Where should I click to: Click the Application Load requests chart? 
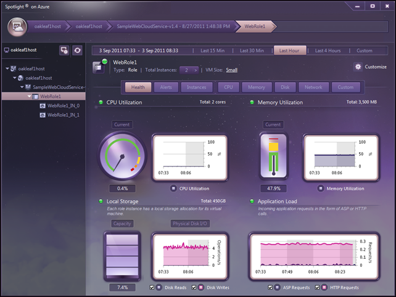click(314, 256)
